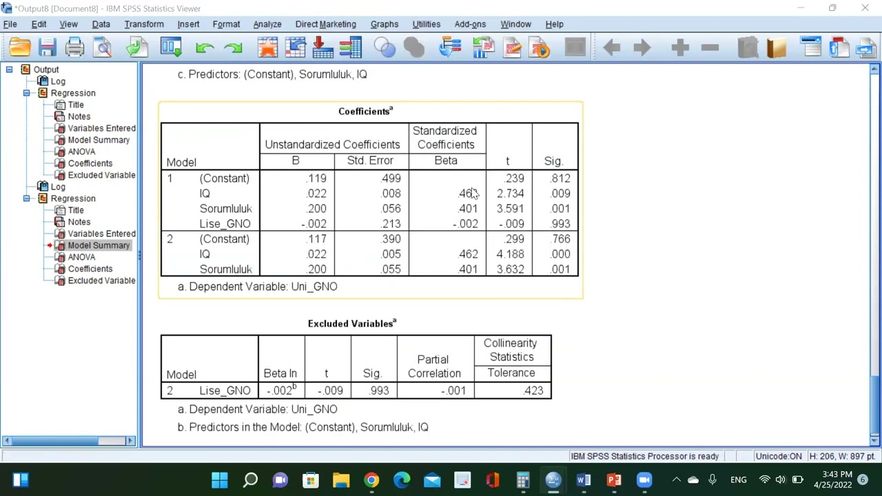Open the Graphs menu
882x496 pixels.
(x=384, y=24)
